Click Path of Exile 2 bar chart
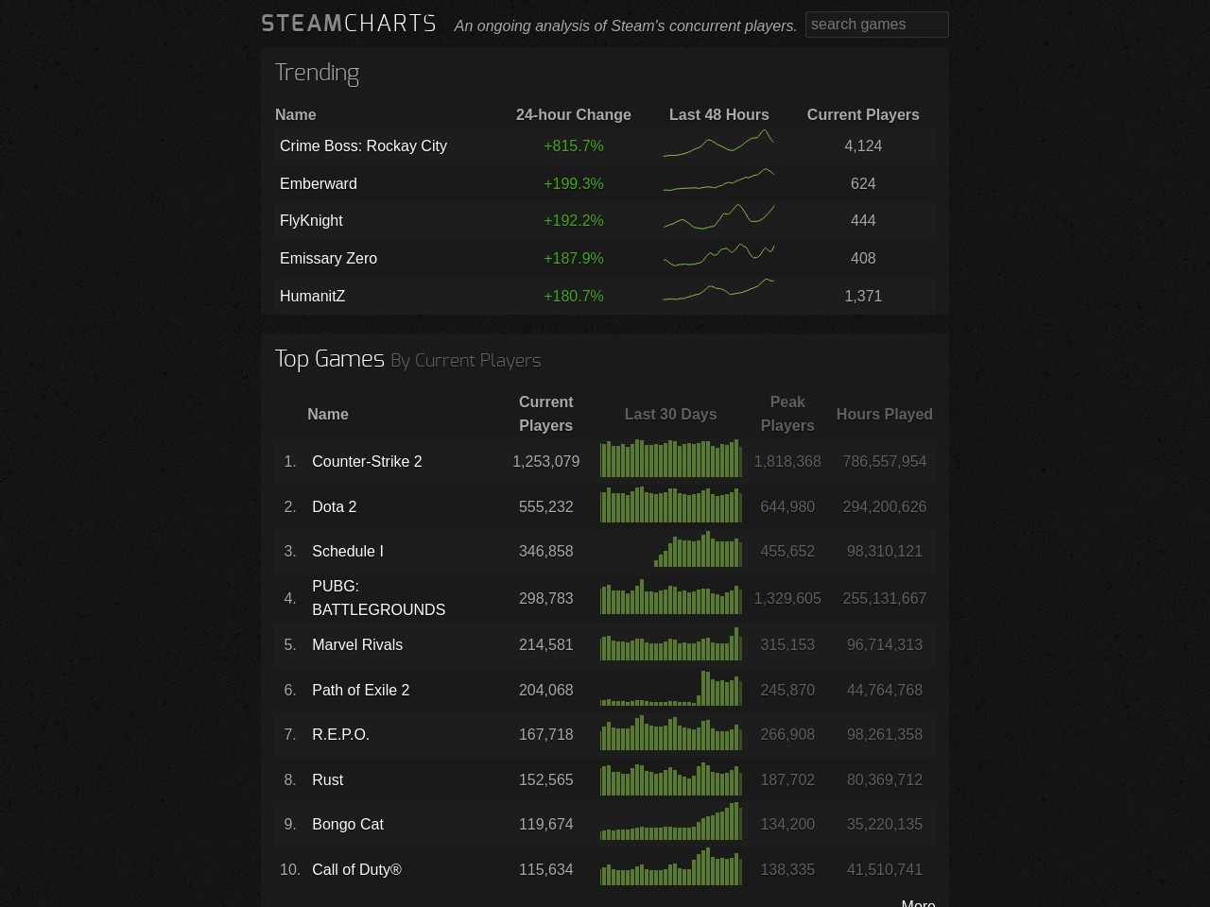The height and width of the screenshot is (907, 1210). (x=670, y=688)
